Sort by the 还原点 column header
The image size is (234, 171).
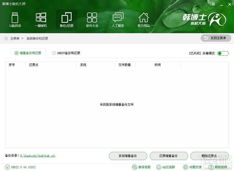(34, 65)
